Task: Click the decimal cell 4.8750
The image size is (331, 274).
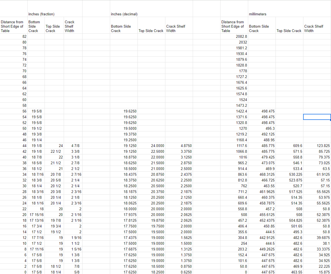Action: pos(179,146)
